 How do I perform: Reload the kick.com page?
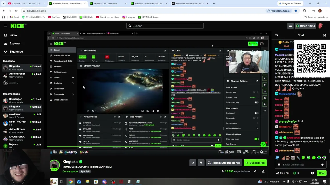coord(16,11)
